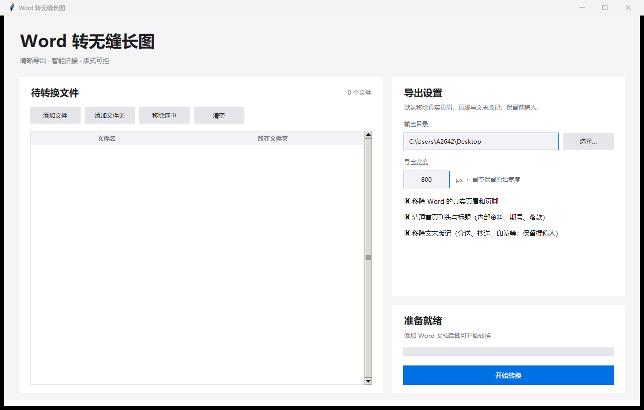
Task: Click the feather app icon in title bar
Action: click(x=12, y=8)
